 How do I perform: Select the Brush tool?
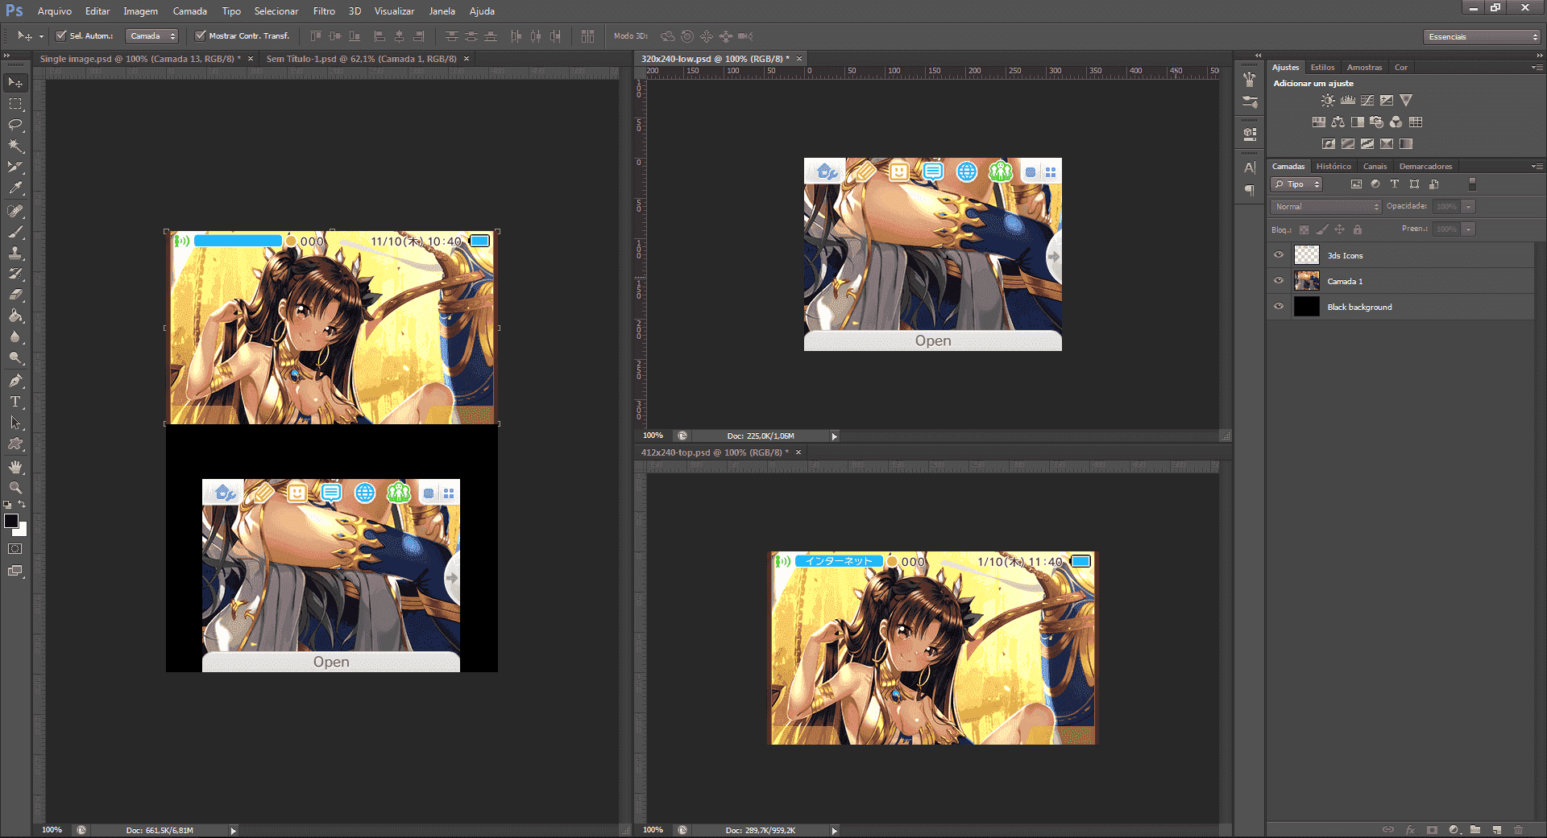pyautogui.click(x=15, y=232)
